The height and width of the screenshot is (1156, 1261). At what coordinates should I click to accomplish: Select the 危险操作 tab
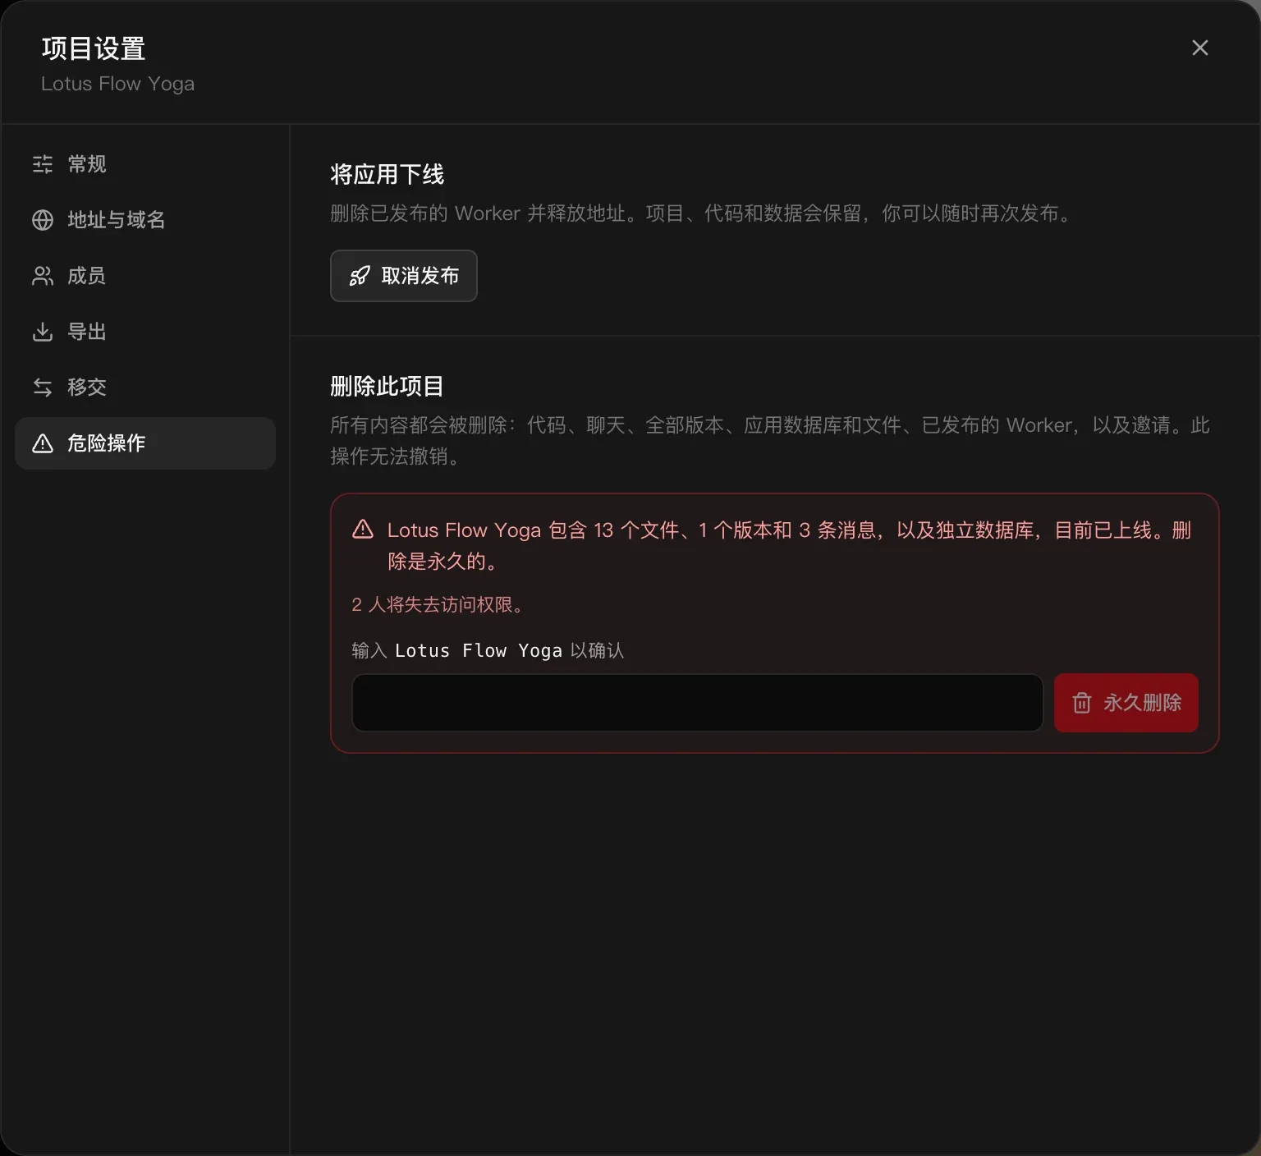coord(145,443)
